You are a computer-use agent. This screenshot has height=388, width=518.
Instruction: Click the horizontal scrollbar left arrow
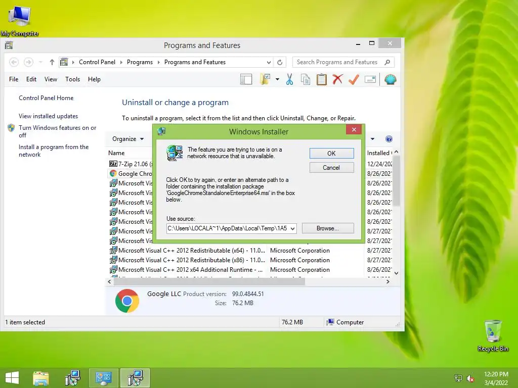pos(109,282)
